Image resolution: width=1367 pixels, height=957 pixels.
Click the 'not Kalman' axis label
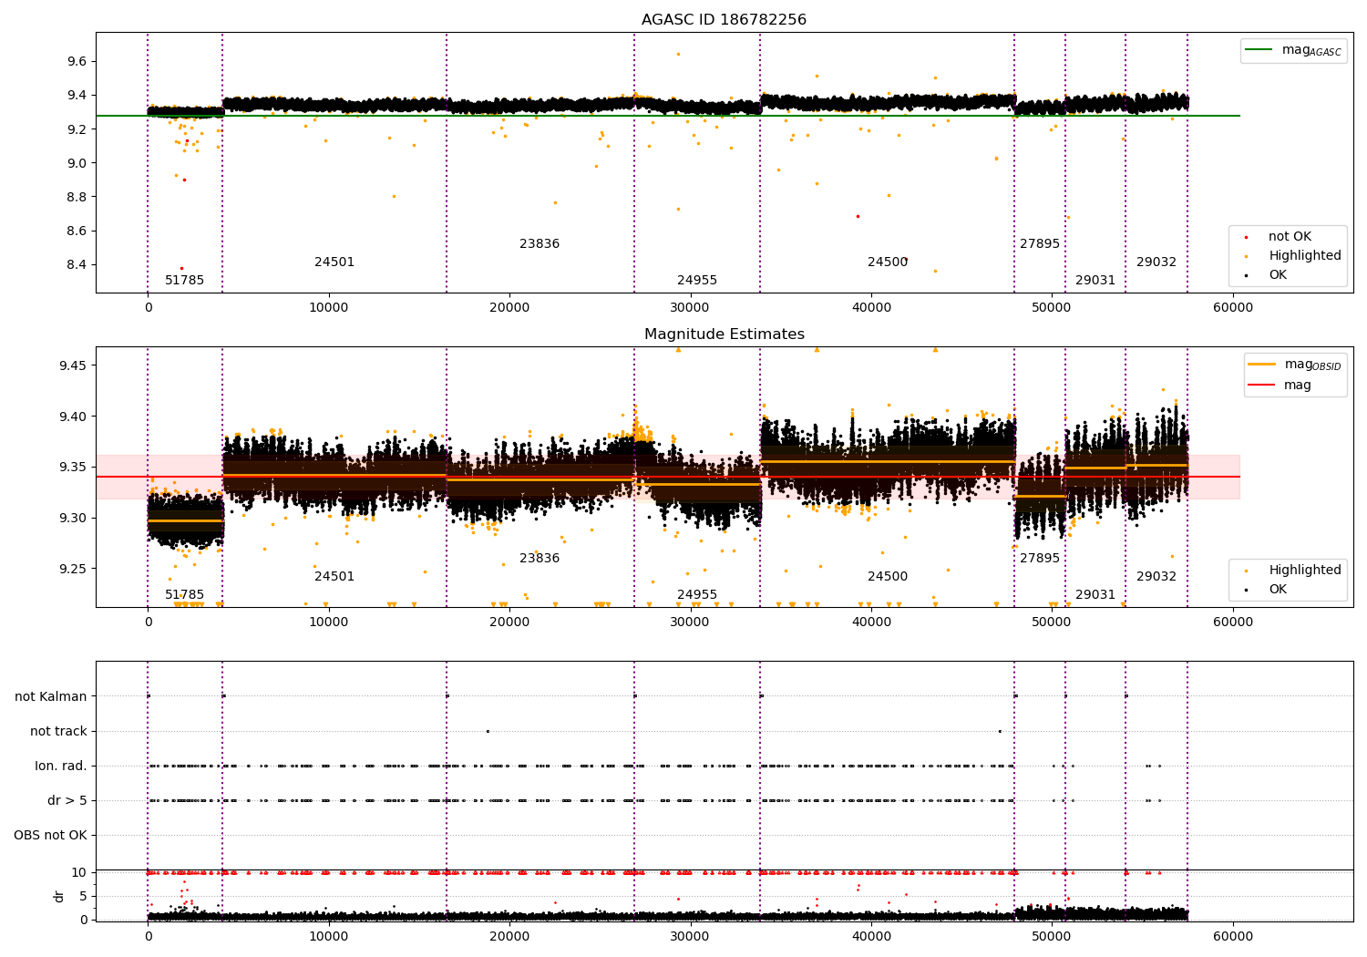tap(51, 697)
